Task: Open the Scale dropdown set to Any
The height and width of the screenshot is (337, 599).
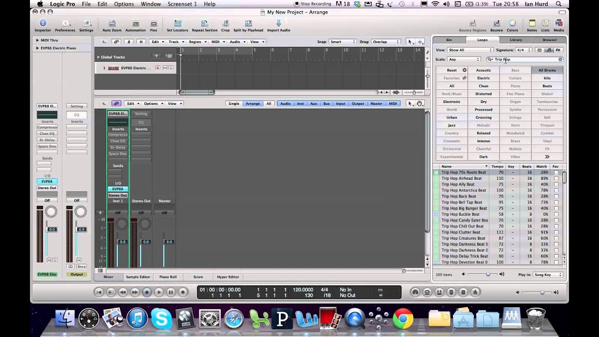Action: (464, 59)
